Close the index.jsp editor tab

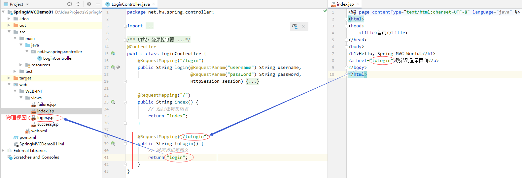point(358,4)
